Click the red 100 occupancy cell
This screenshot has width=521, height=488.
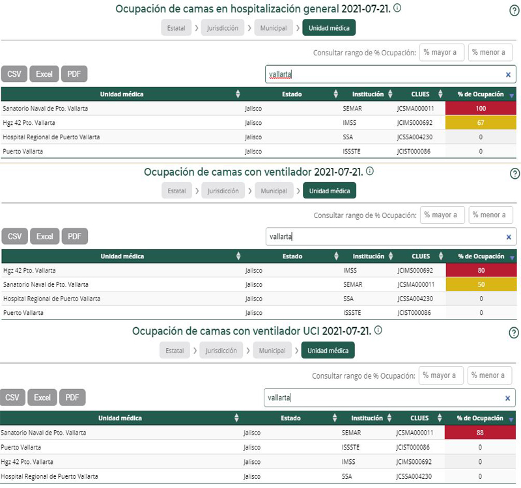(x=481, y=109)
